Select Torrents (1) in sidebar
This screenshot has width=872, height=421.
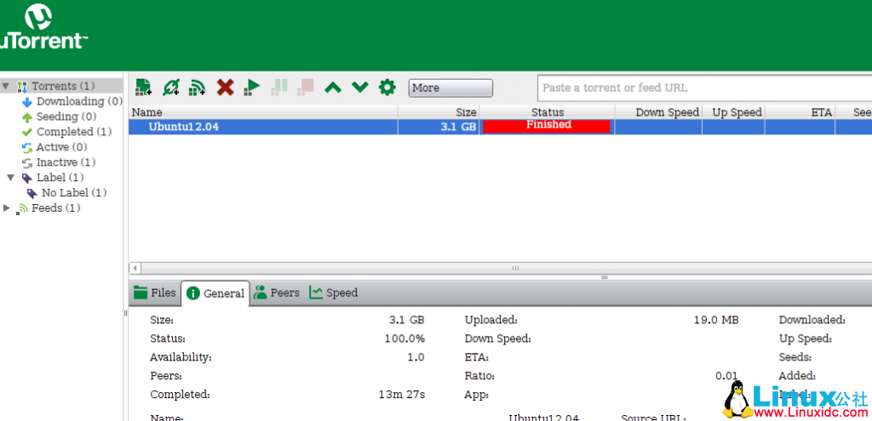pos(63,86)
